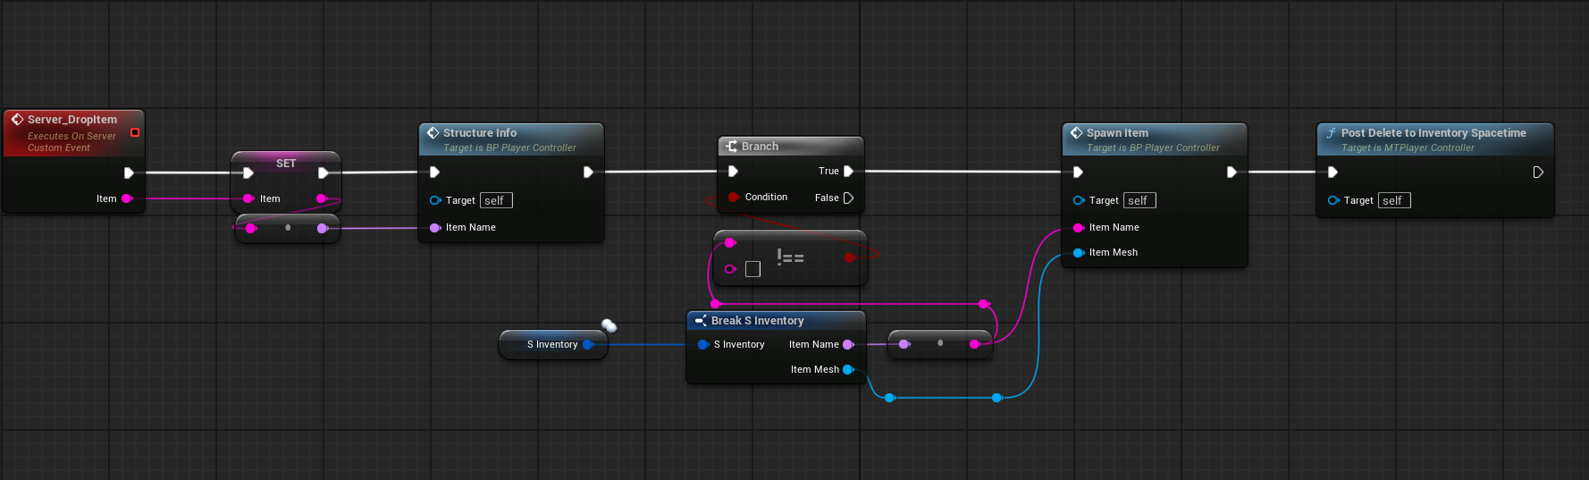Click the replicated icon above S Inventory

(609, 325)
